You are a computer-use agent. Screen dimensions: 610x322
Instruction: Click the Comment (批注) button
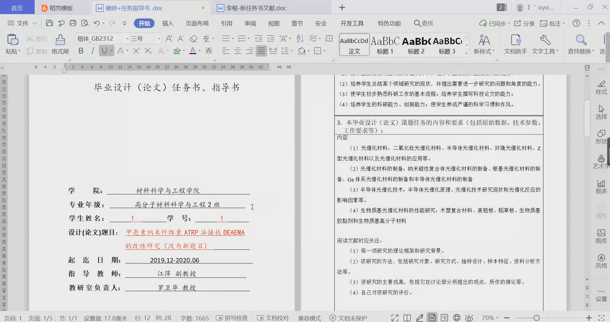click(x=552, y=23)
